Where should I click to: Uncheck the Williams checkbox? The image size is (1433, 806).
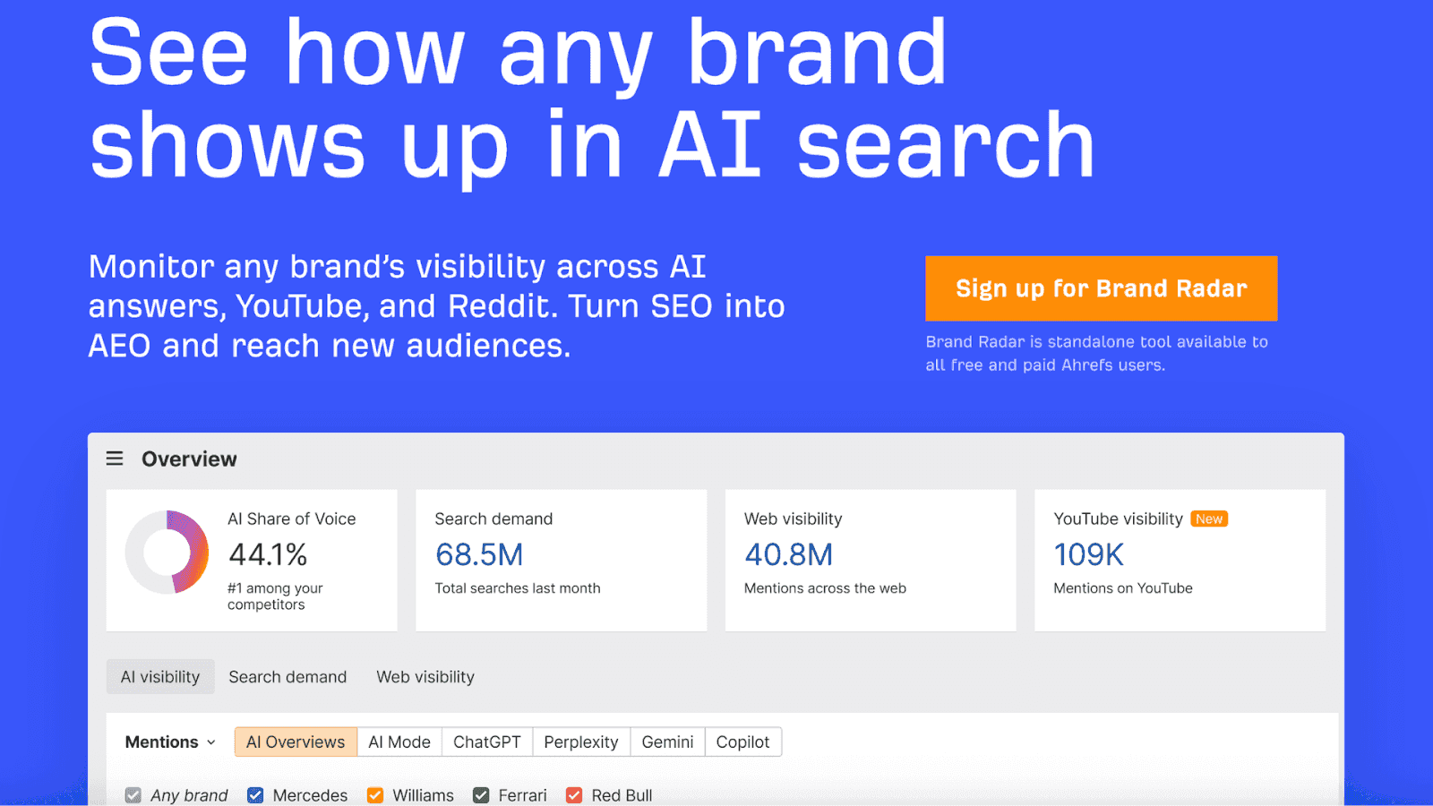pyautogui.click(x=375, y=795)
